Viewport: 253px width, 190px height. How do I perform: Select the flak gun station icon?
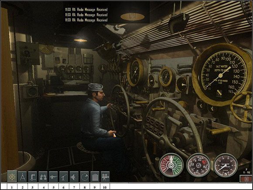[x=64, y=177]
